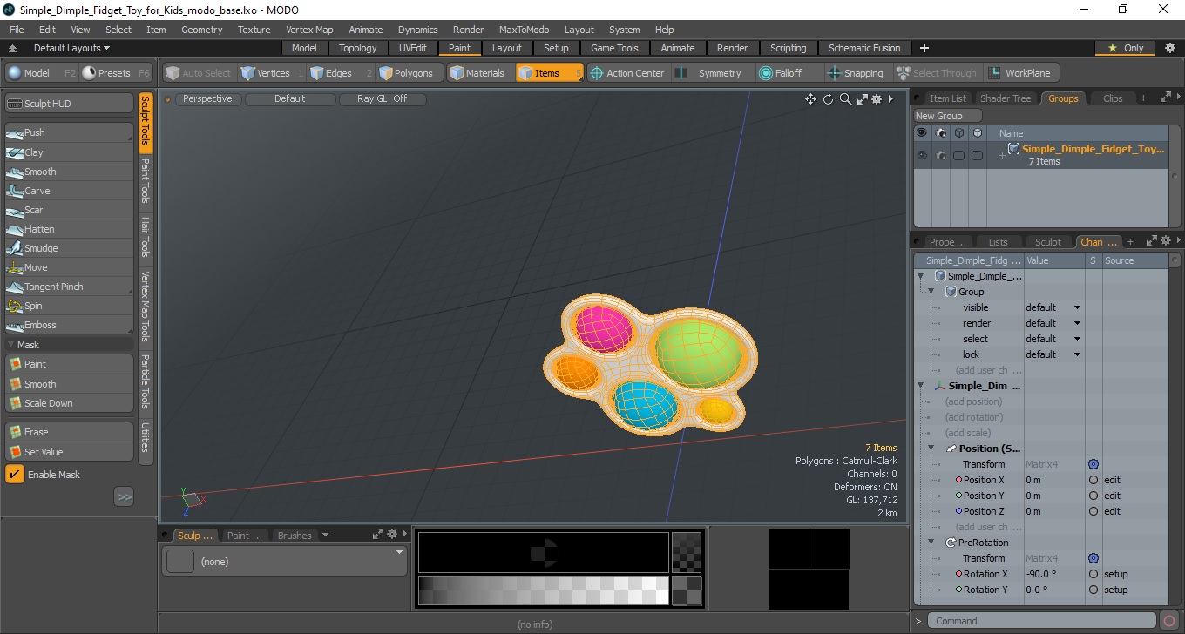1185x634 pixels.
Task: Expand more tools with >> button
Action: tap(124, 497)
